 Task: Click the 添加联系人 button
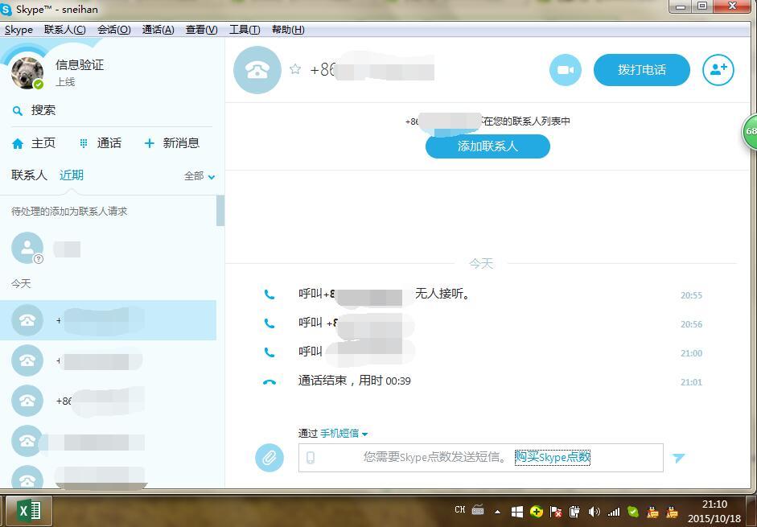click(488, 146)
